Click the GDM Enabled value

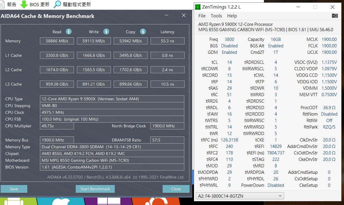pos(229,52)
